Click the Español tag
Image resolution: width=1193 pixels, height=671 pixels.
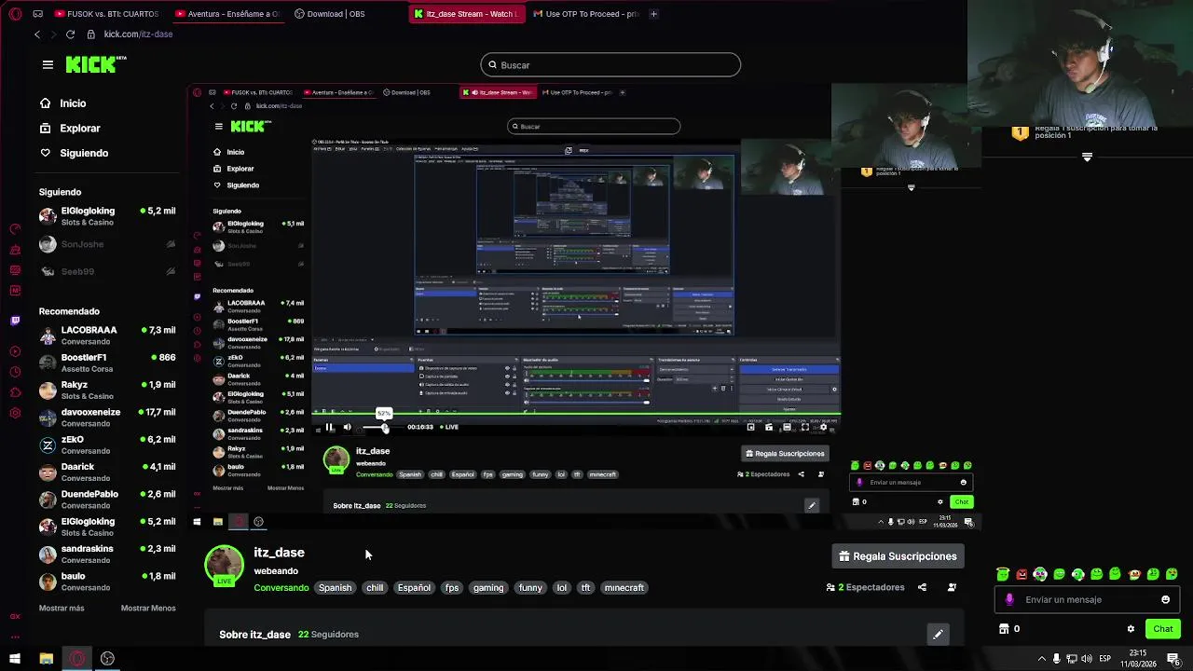coord(414,588)
